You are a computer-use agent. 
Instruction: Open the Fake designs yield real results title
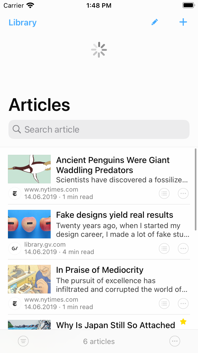(115, 215)
